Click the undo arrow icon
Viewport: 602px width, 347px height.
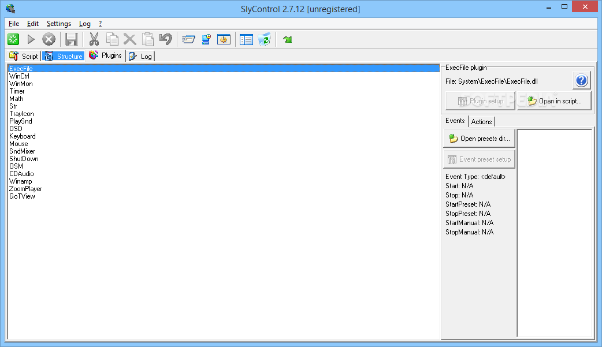pos(166,39)
